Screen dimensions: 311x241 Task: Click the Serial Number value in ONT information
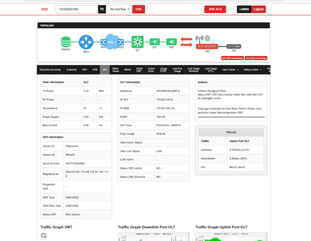pyautogui.click(x=75, y=163)
